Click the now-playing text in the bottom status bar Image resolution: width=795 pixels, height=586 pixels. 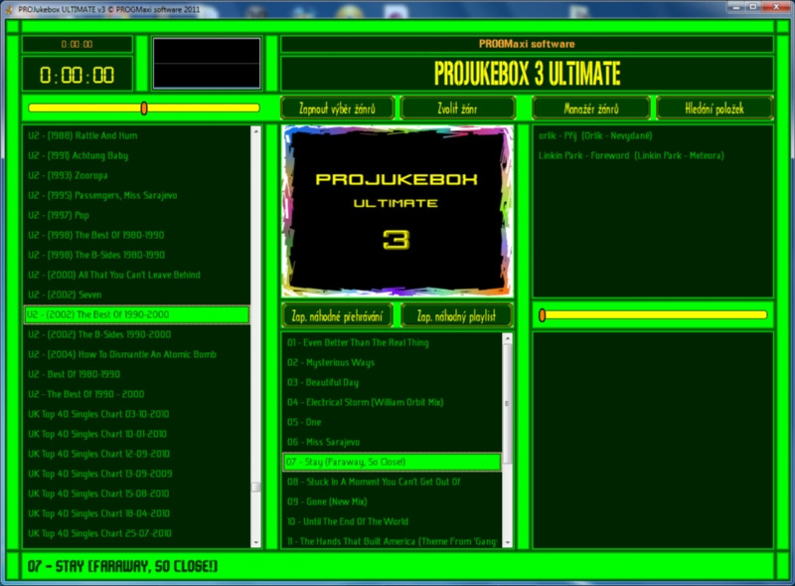[122, 566]
